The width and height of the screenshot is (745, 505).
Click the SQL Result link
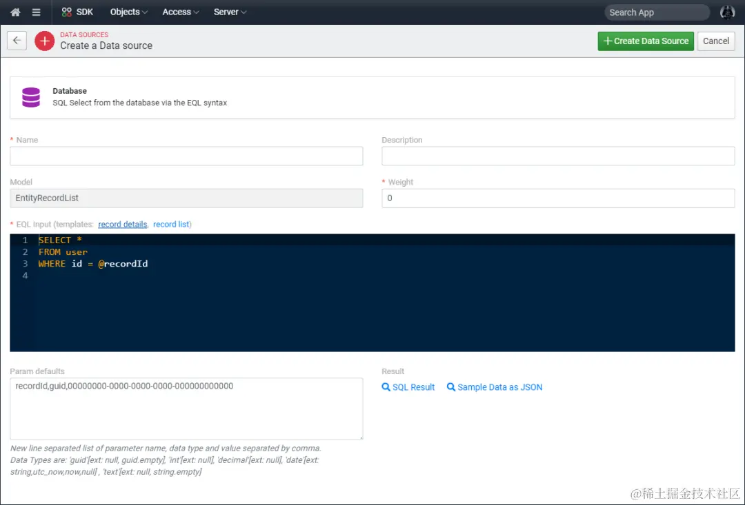pos(408,387)
